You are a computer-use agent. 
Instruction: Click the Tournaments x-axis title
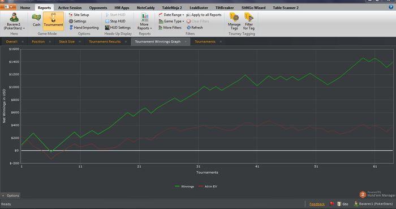coord(207,172)
